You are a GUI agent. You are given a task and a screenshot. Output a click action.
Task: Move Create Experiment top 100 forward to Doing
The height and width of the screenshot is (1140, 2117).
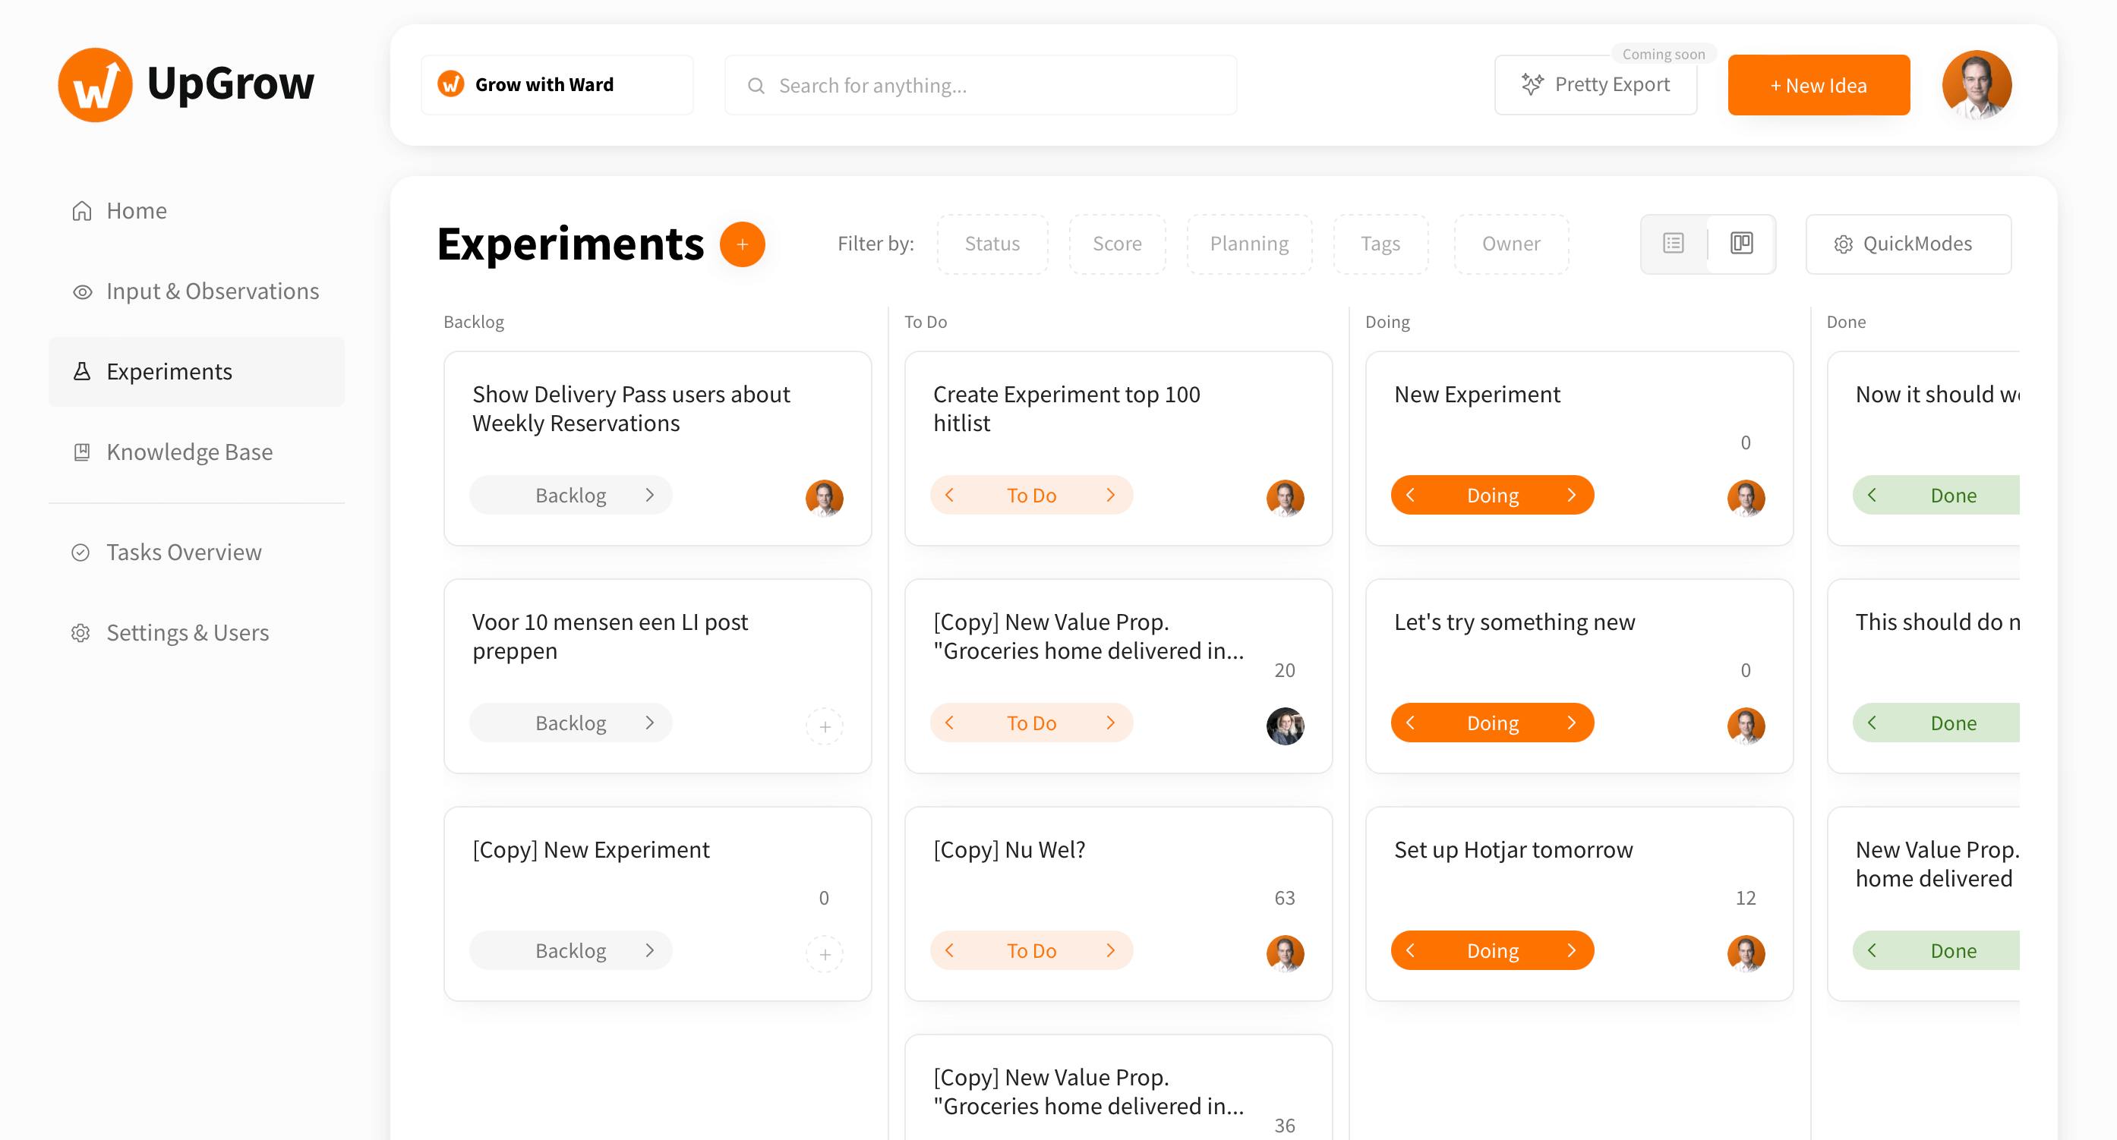click(1110, 494)
